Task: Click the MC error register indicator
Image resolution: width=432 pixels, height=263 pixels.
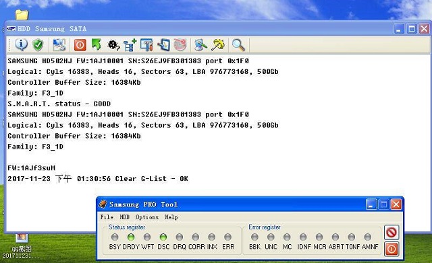Action: (x=287, y=237)
